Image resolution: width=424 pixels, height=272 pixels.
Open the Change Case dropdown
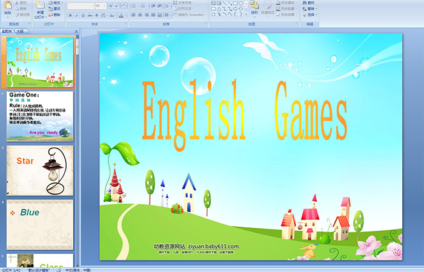pos(112,15)
